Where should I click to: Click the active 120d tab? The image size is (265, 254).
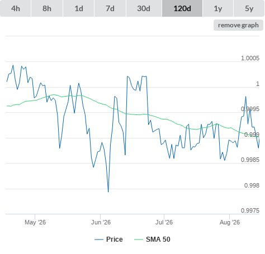pyautogui.click(x=182, y=8)
